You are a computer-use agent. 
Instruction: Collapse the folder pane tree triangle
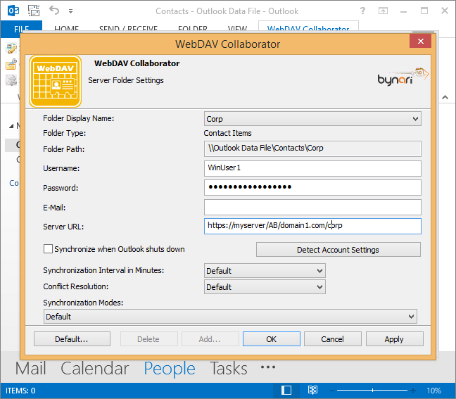(x=11, y=126)
